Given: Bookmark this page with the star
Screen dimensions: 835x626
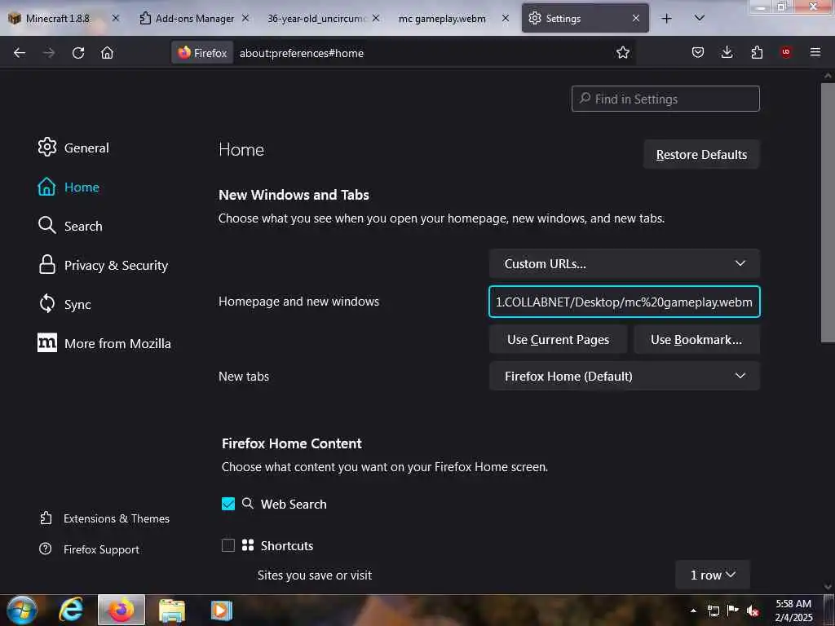Looking at the screenshot, I should (x=622, y=52).
